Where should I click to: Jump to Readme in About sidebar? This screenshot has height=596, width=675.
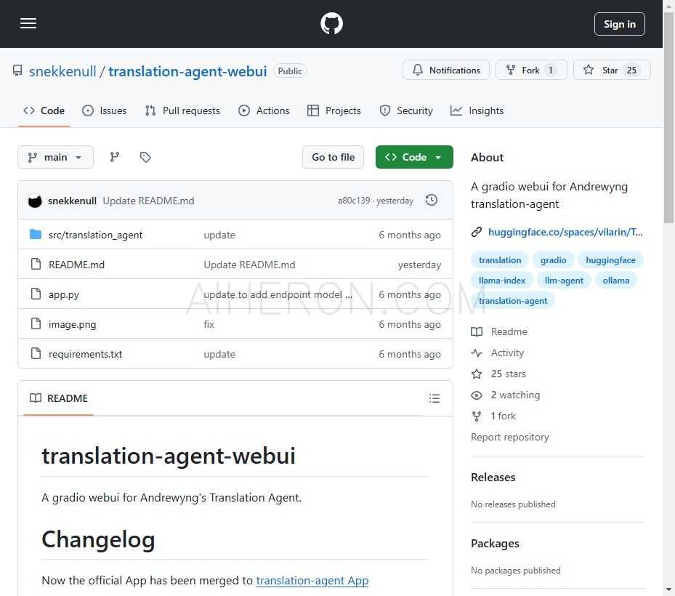[x=499, y=331]
